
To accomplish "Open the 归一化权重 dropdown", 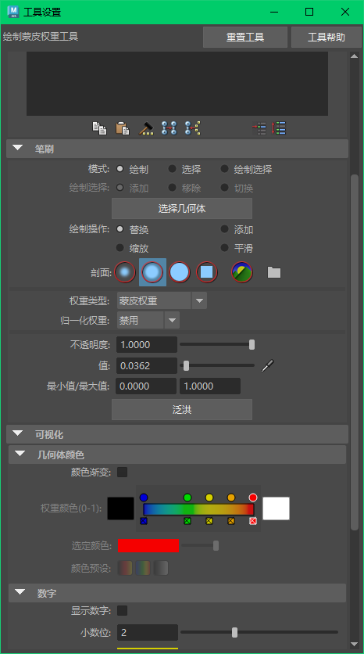I will pyautogui.click(x=148, y=320).
